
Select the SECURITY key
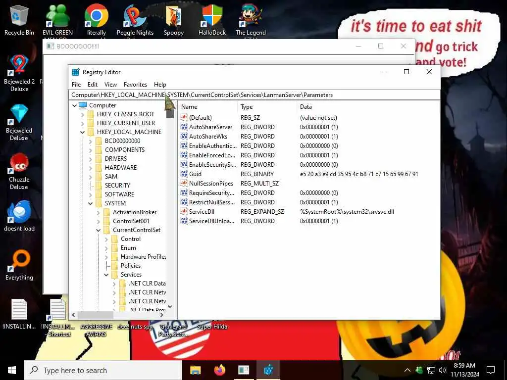pyautogui.click(x=117, y=186)
